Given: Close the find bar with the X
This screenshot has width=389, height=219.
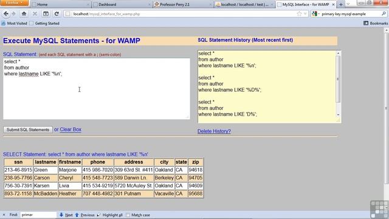Looking at the screenshot, I should click(x=4, y=215).
